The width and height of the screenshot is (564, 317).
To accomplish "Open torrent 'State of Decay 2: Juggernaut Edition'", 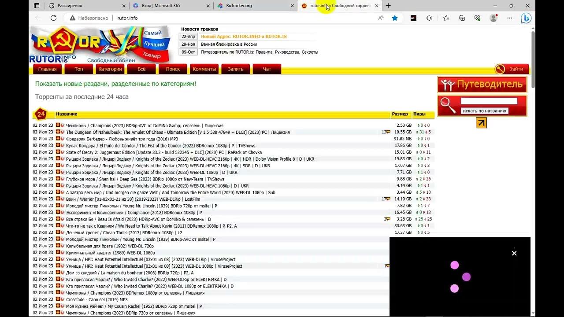I will (x=163, y=152).
